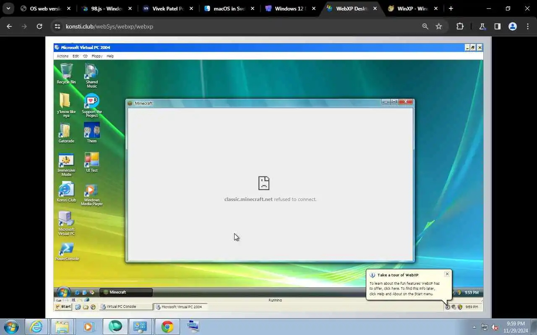Click the Vista taskbar clock inside the VM

[x=472, y=293]
